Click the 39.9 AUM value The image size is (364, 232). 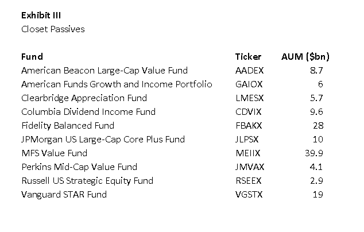(x=315, y=153)
